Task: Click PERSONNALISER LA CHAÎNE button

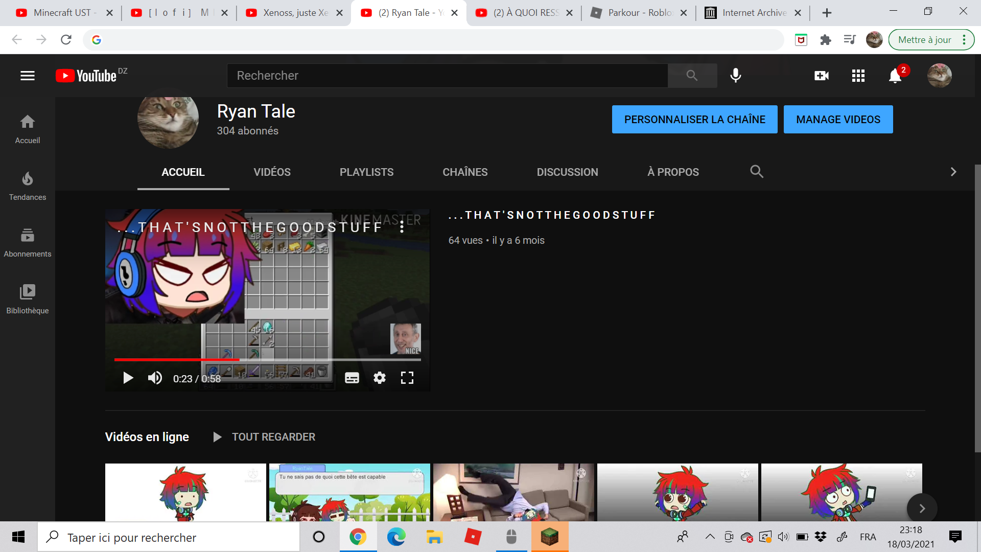Action: pyautogui.click(x=694, y=119)
